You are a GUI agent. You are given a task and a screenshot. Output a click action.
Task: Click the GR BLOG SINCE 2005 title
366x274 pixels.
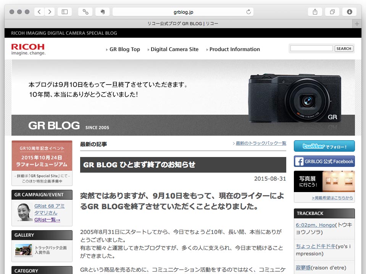(69, 126)
